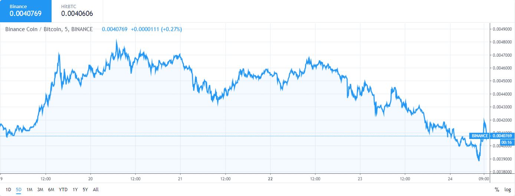Show year-to-date with YTD button
This screenshot has height=196, width=515.
[x=63, y=190]
